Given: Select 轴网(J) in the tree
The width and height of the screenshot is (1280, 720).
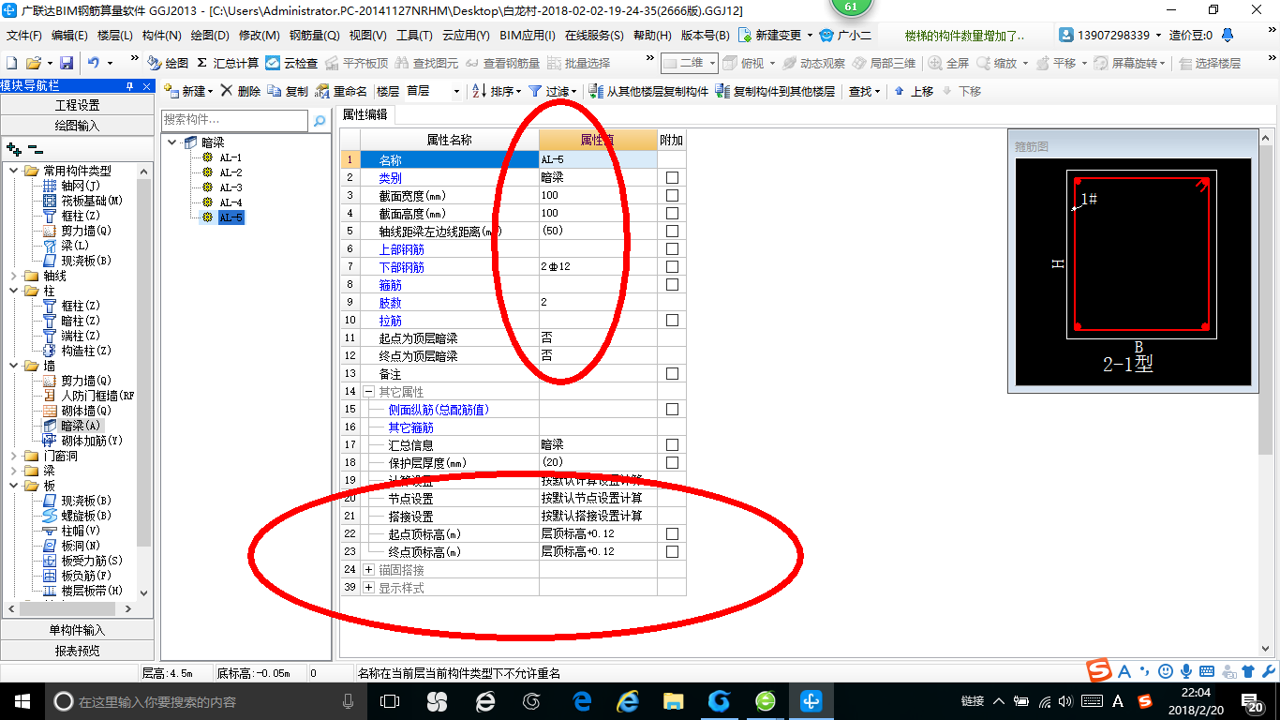Looking at the screenshot, I should pyautogui.click(x=72, y=186).
